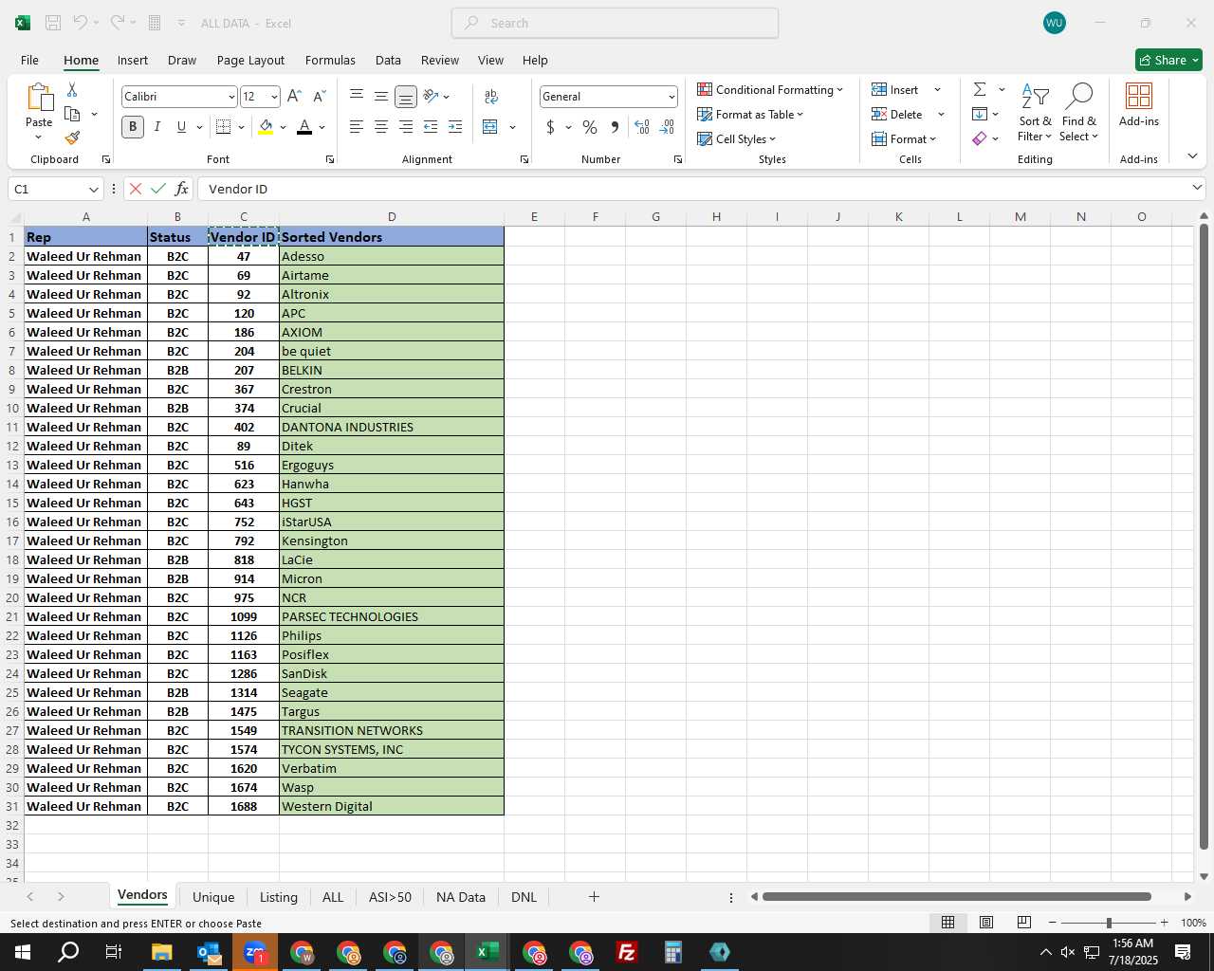Screen dimensions: 1214x971
Task: Switch to Page Layout view in status bar
Action: [985, 923]
